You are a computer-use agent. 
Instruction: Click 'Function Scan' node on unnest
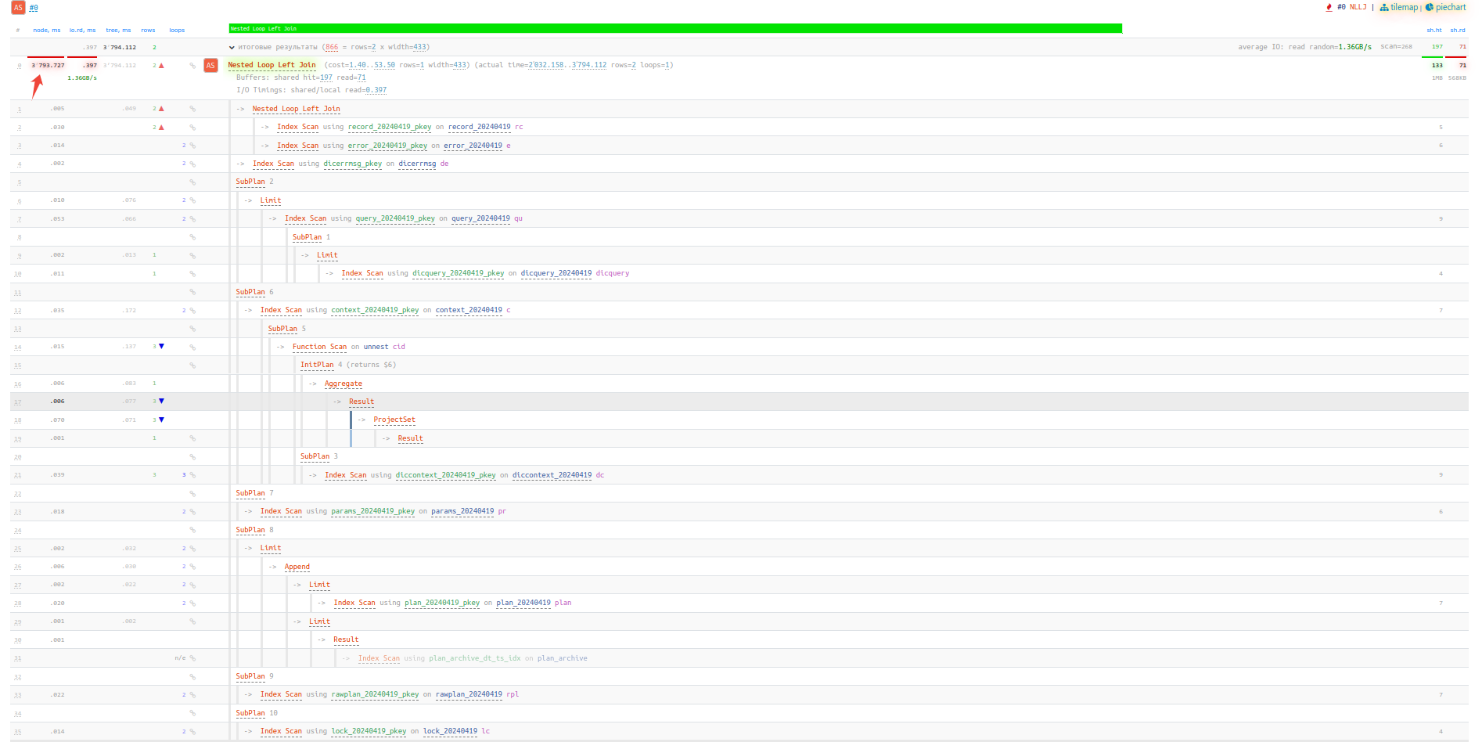coord(319,347)
